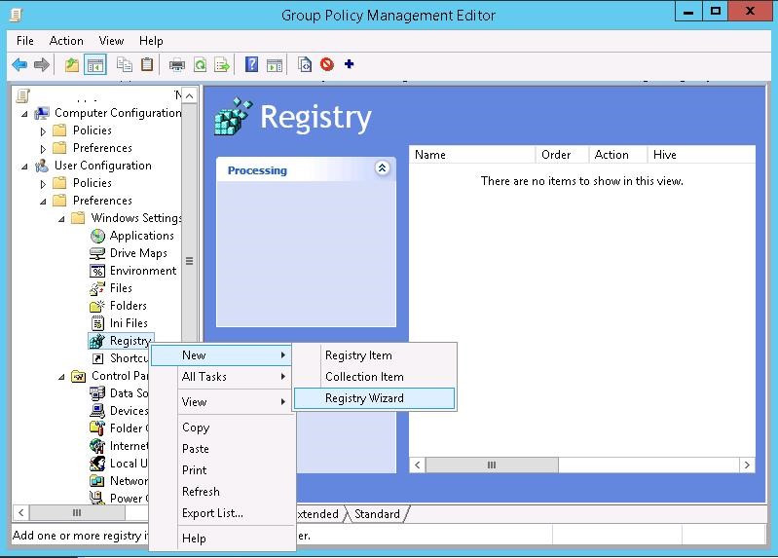This screenshot has height=558, width=778.
Task: Open the All Tasks context submenu
Action: click(204, 377)
